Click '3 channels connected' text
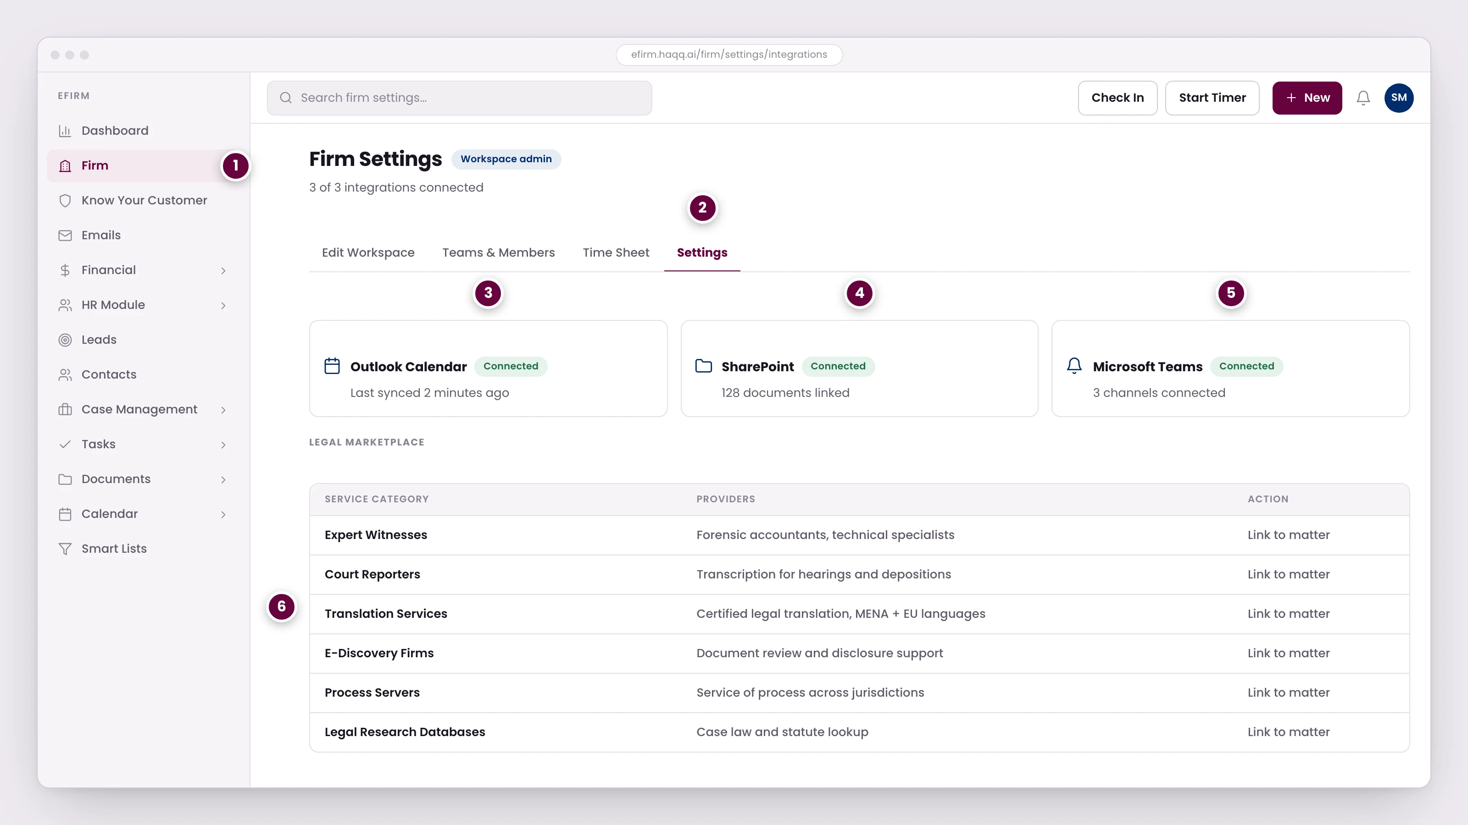Screen dimensions: 1468x825 click(1158, 393)
